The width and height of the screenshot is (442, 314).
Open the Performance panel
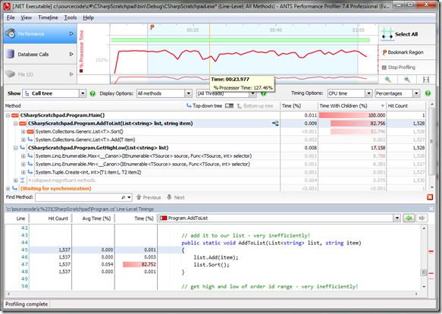(39, 33)
